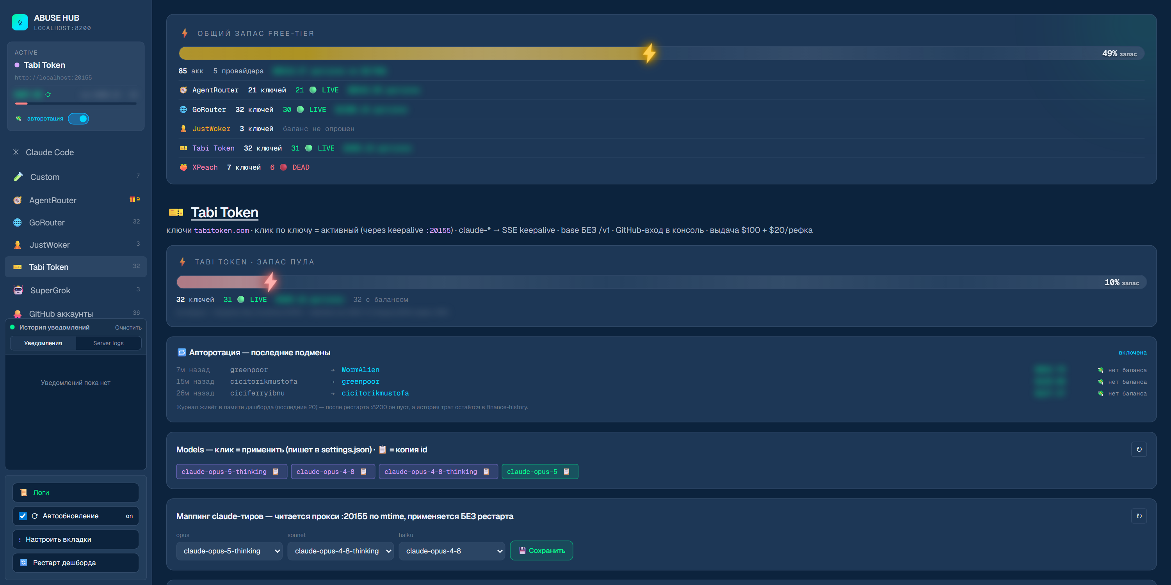Apply the claude-opus-5 model chip

(x=532, y=472)
